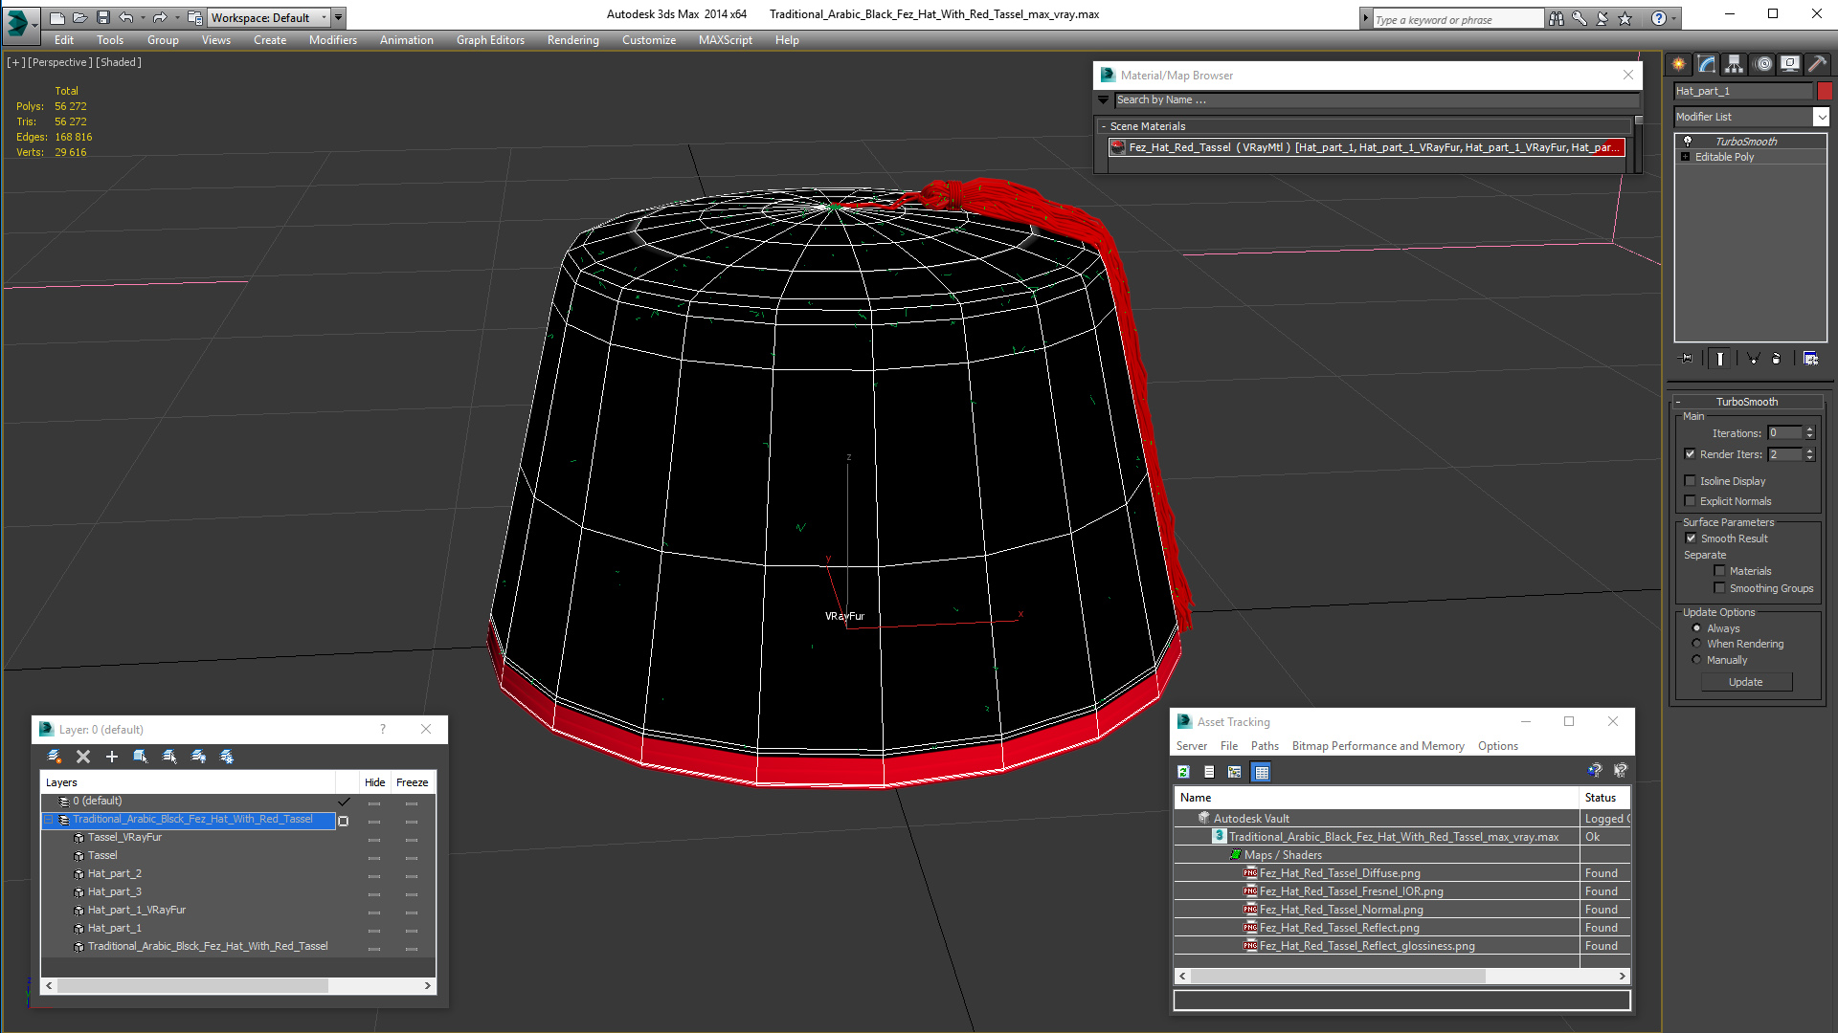1838x1033 pixels.
Task: Toggle the Render Iters checkbox
Action: point(1691,454)
